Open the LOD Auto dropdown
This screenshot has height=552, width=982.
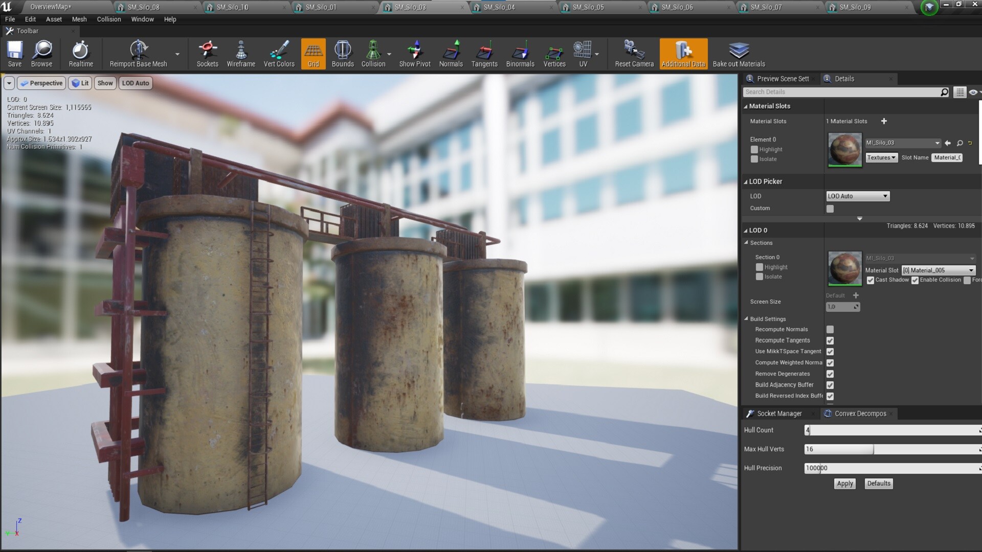pos(857,196)
